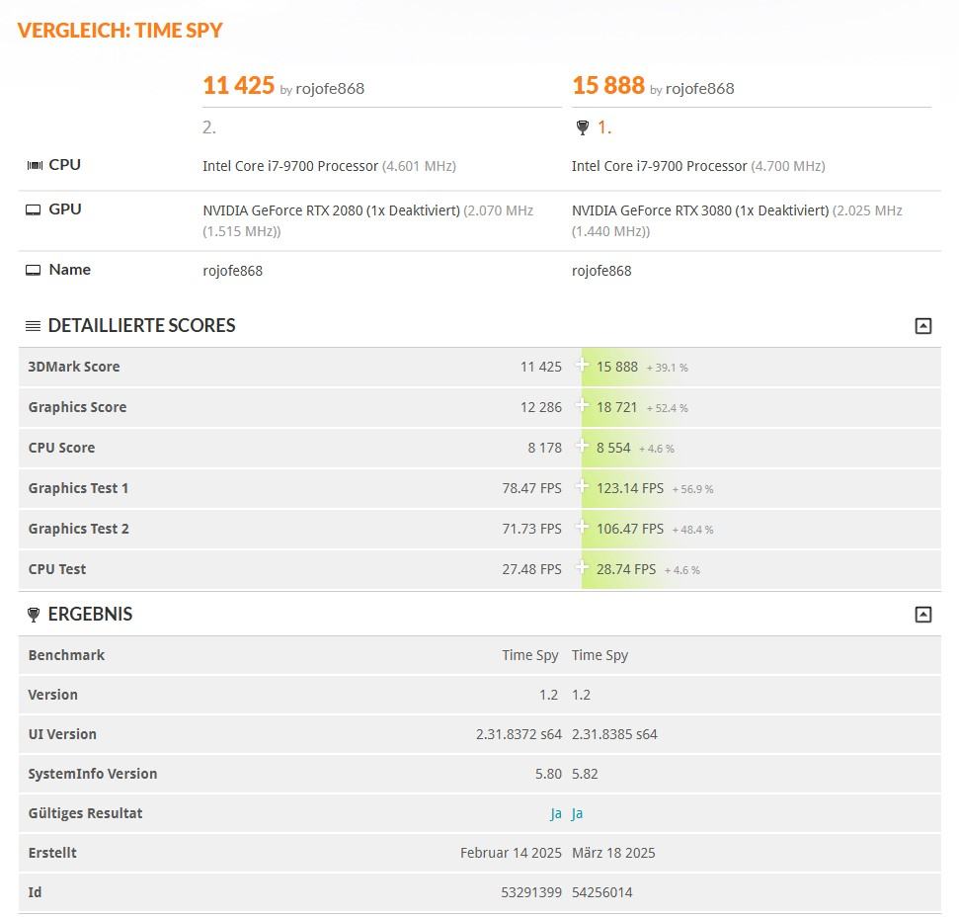Click the Ergebnis trophy icon
Image resolution: width=959 pixels, height=918 pixels.
point(34,615)
